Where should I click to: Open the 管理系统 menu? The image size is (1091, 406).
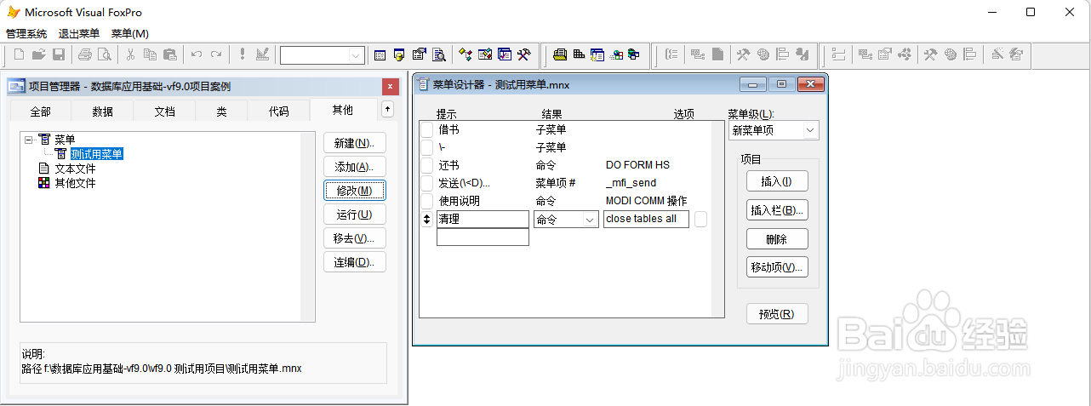[x=26, y=33]
